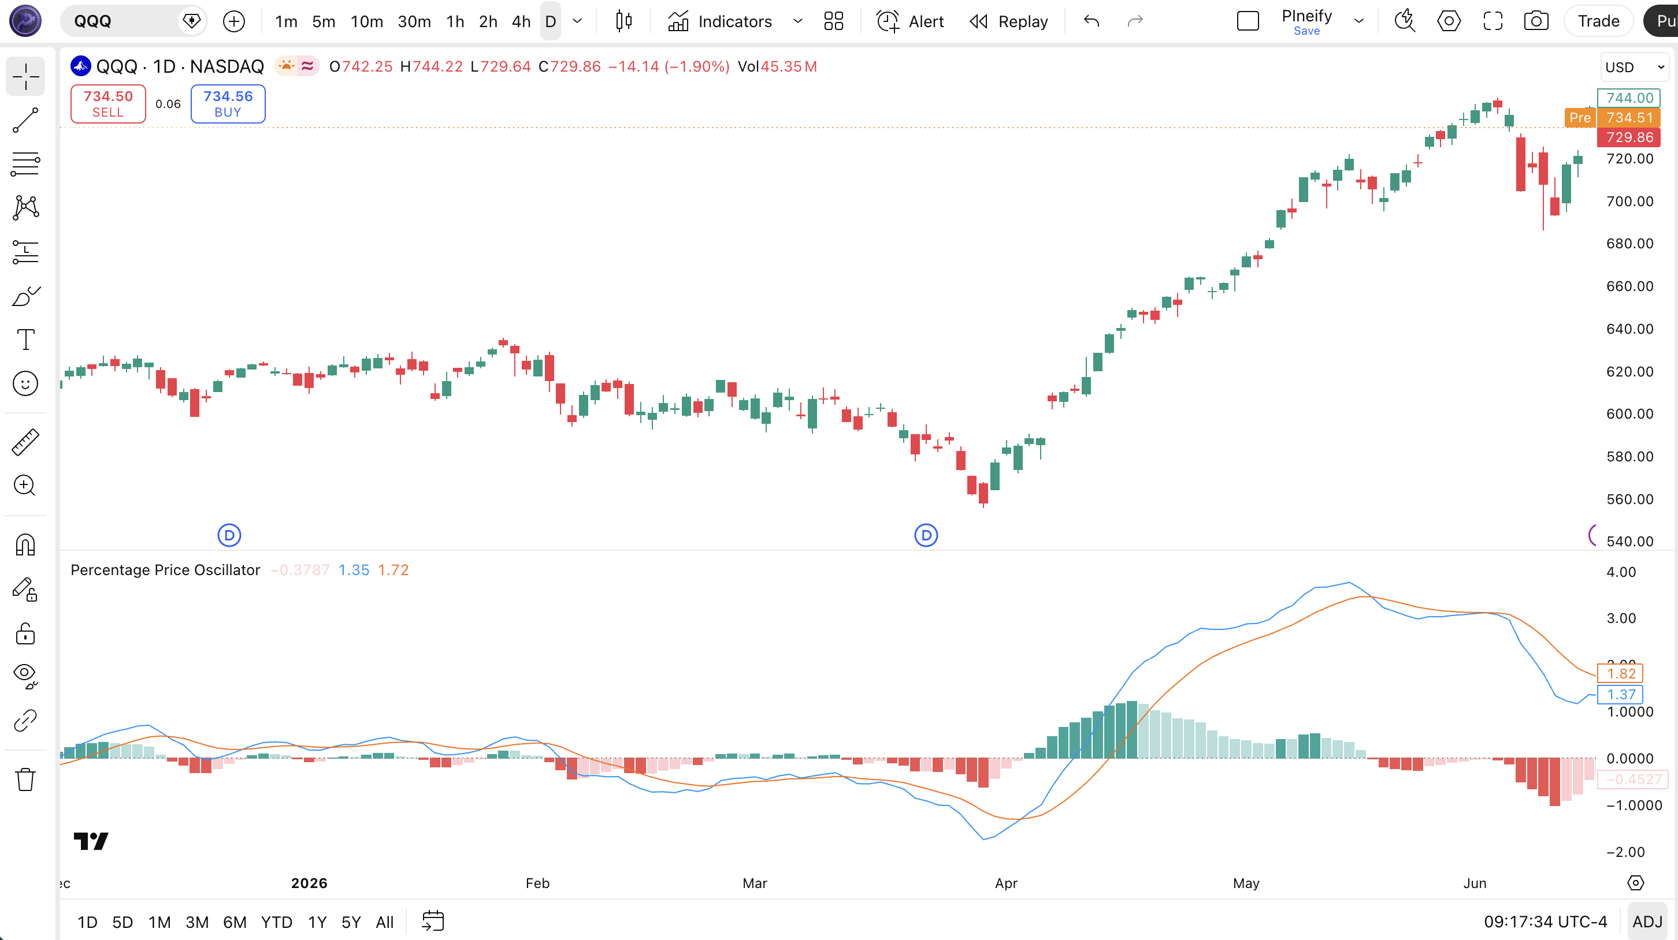Screen dimensions: 1678x940
Task: Toggle ADJ adjusted data button
Action: click(x=1647, y=922)
